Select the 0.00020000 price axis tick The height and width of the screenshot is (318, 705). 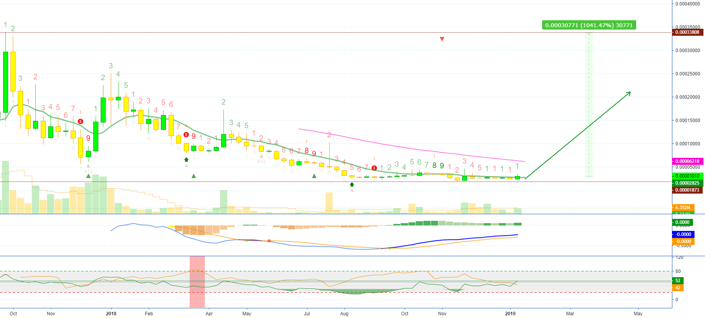pyautogui.click(x=688, y=97)
